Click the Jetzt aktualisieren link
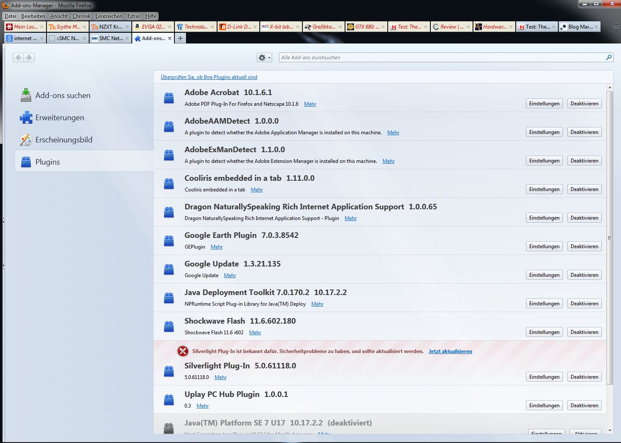Screen dimensions: 621x443 450,351
